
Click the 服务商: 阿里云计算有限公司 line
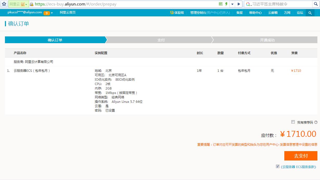point(33,62)
